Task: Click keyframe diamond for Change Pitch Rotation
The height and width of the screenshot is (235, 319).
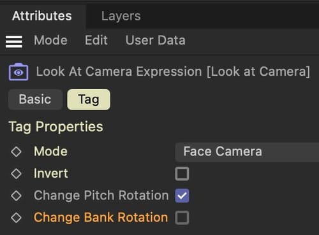Action: tap(16, 196)
